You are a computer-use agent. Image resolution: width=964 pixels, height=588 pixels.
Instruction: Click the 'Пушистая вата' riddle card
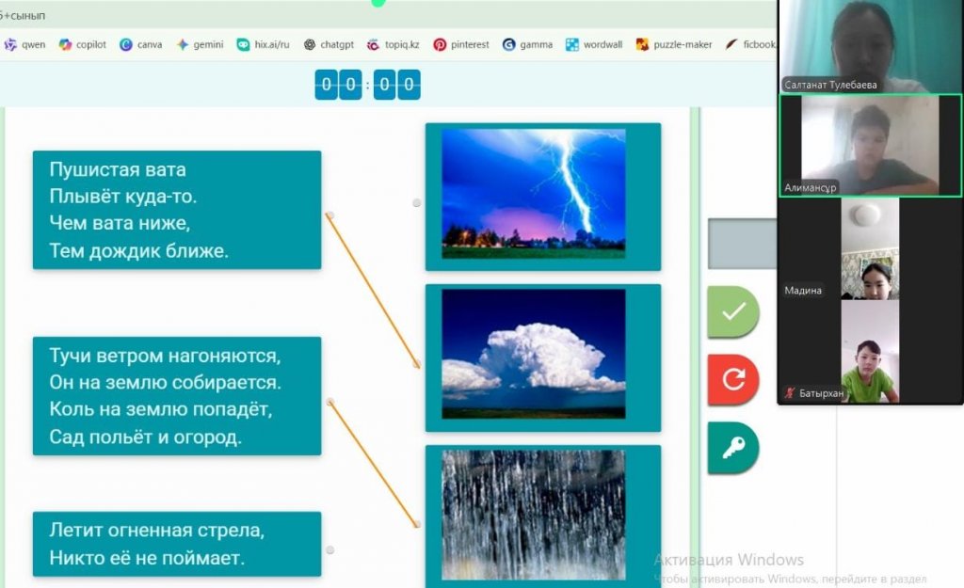point(177,210)
